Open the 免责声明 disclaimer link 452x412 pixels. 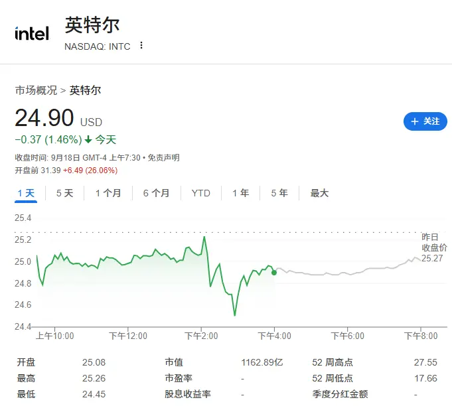click(x=163, y=158)
